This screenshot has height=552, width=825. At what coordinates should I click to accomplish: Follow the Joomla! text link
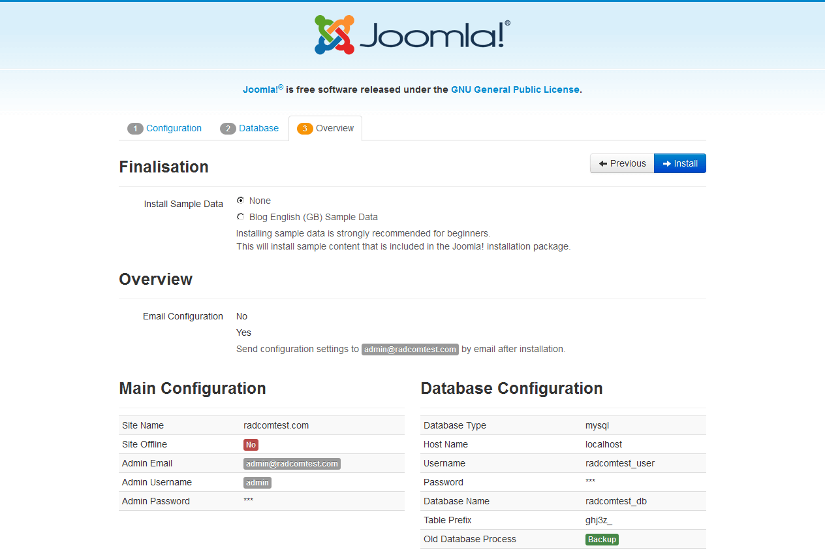260,89
